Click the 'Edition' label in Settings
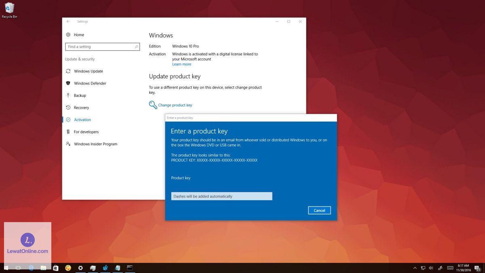The height and width of the screenshot is (273, 485). tap(155, 46)
